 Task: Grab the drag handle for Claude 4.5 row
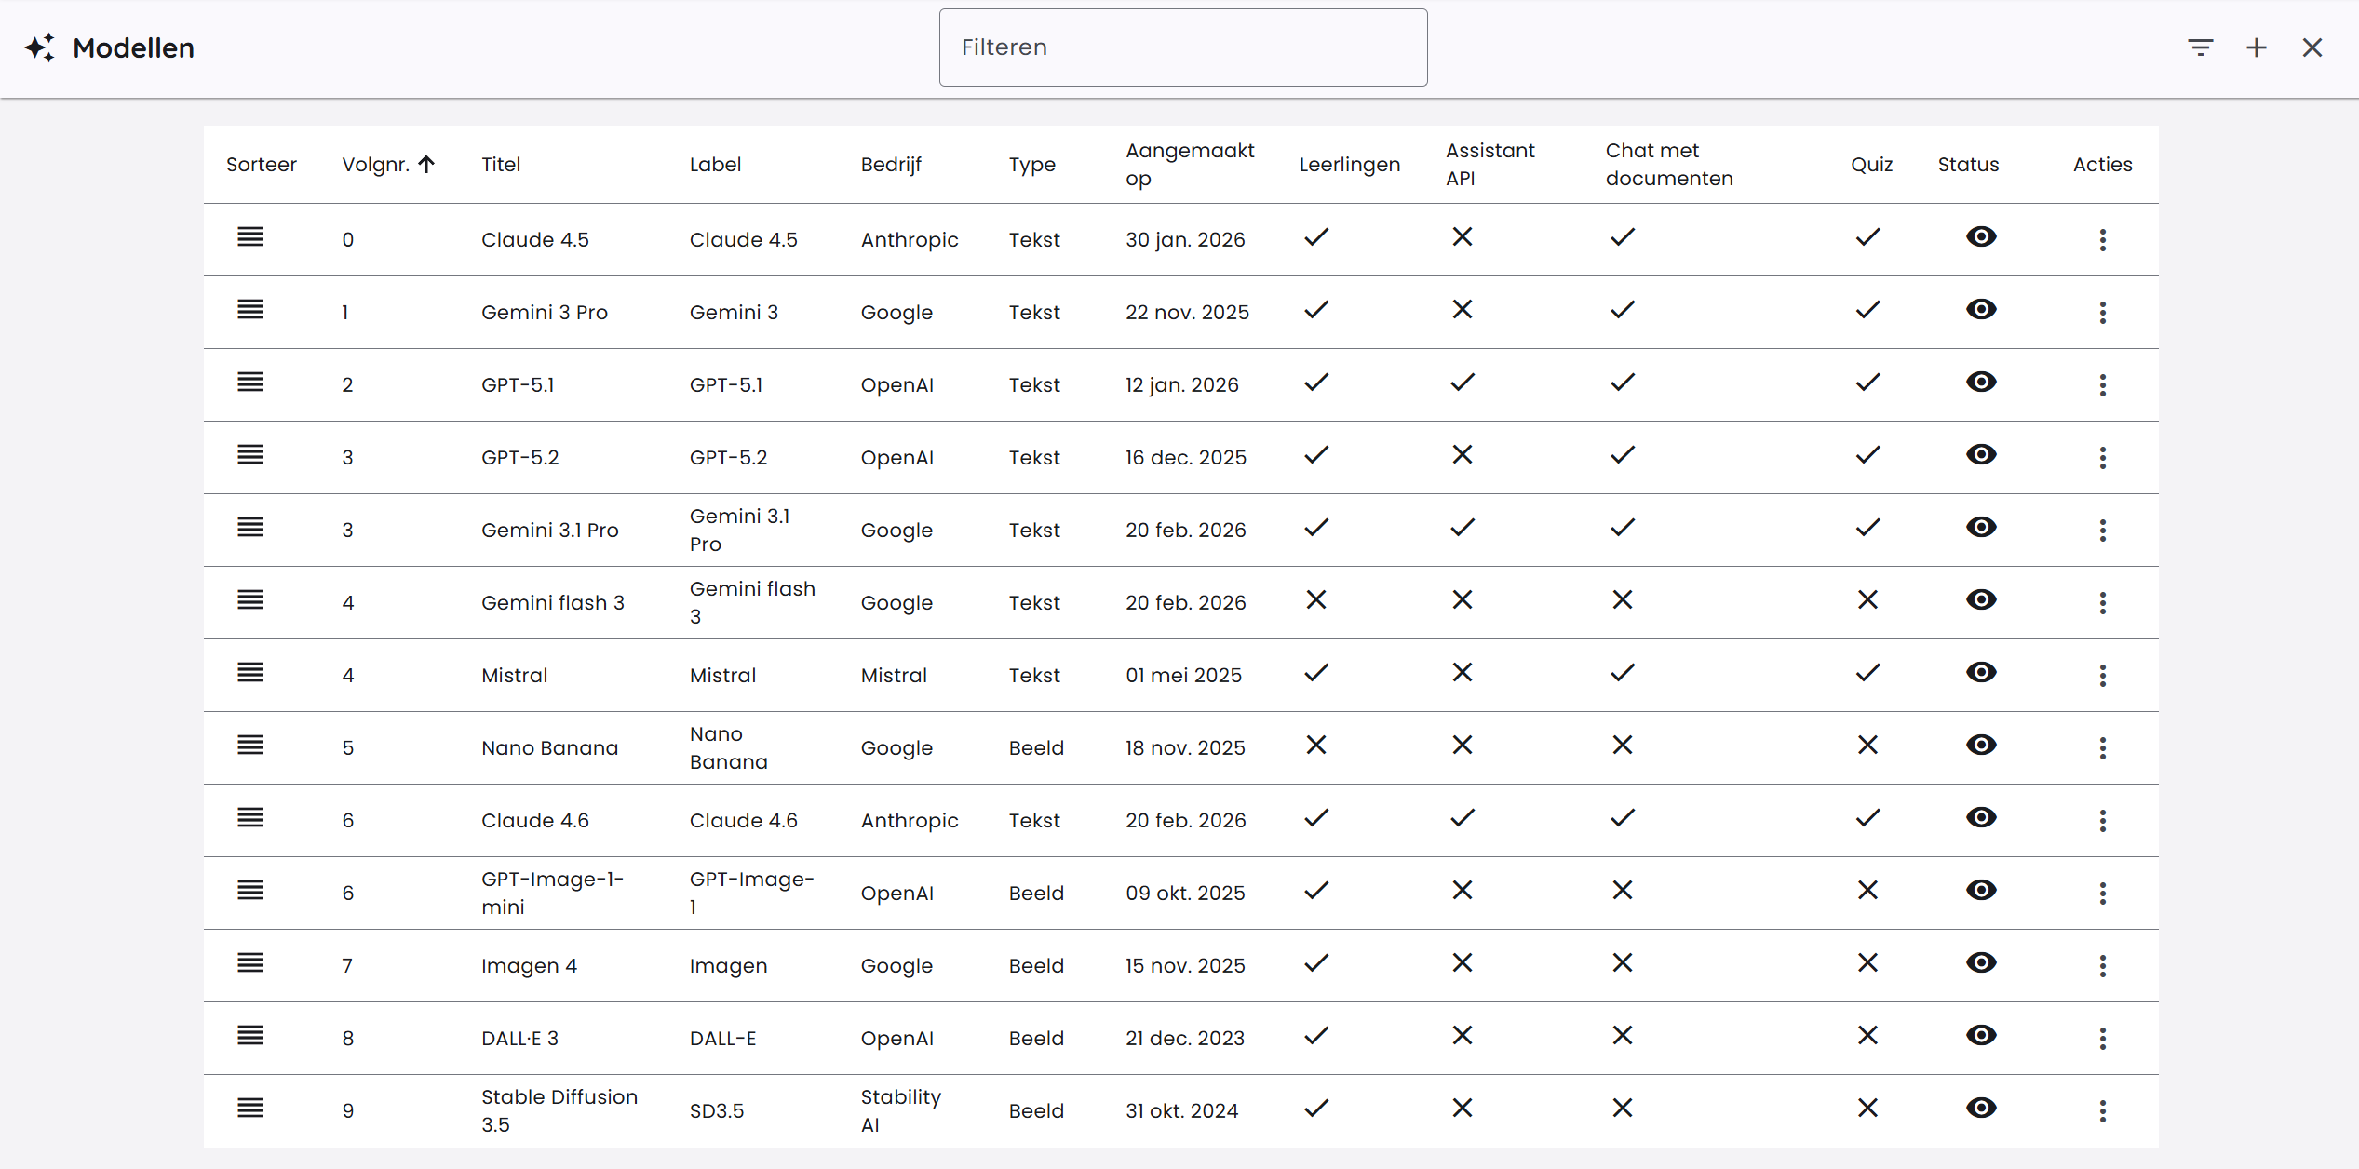click(250, 237)
